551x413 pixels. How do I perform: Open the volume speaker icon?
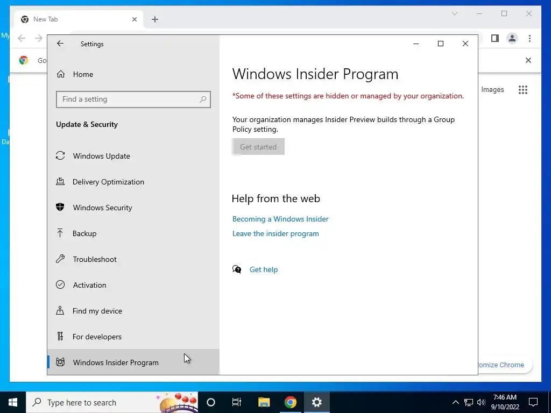coord(481,402)
